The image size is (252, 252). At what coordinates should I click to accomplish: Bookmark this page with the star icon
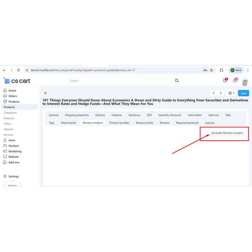pyautogui.click(x=211, y=70)
